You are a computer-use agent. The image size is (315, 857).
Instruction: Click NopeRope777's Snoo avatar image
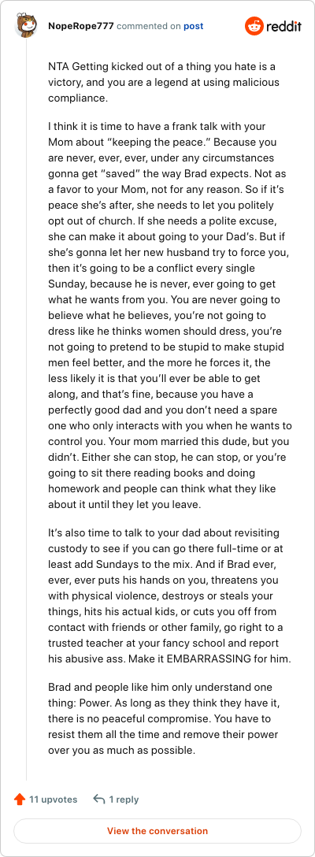(x=27, y=26)
